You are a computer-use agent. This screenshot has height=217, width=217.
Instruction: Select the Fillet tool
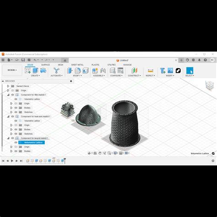[78, 71]
